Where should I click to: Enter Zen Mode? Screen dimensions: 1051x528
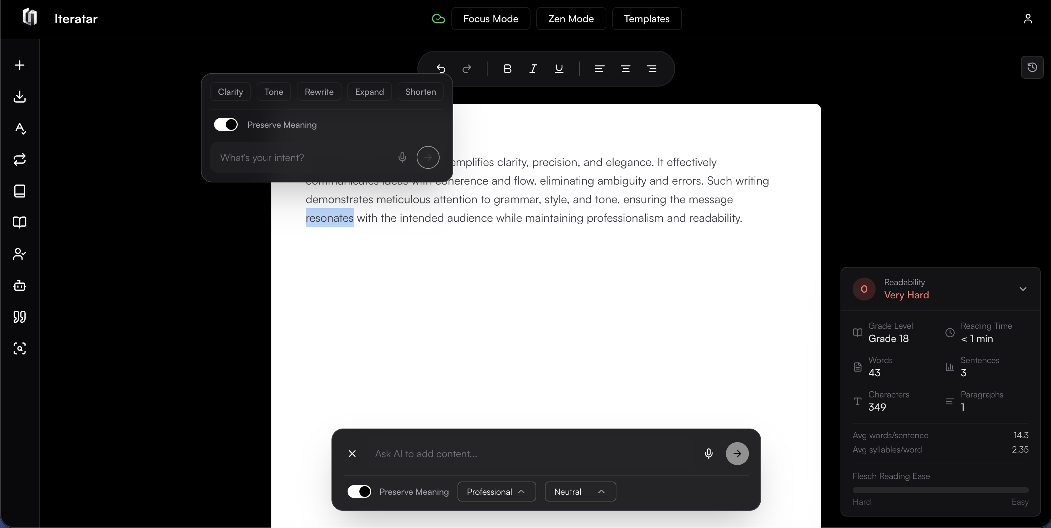coord(571,18)
